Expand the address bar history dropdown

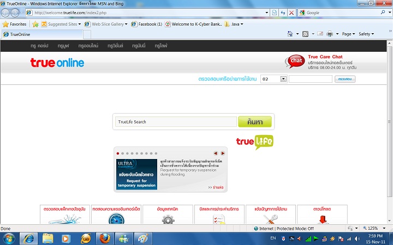(x=267, y=13)
